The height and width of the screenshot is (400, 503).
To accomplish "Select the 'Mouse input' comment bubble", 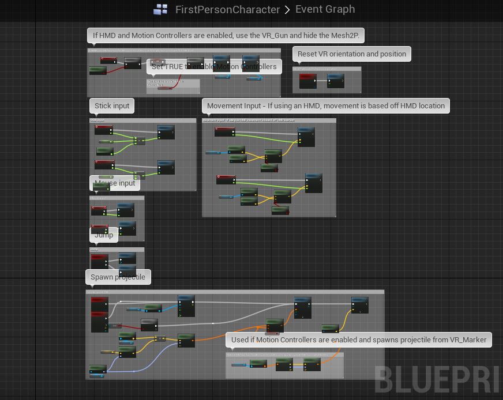I will point(115,183).
